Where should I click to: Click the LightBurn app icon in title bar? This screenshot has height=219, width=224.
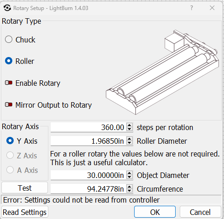tap(7, 8)
